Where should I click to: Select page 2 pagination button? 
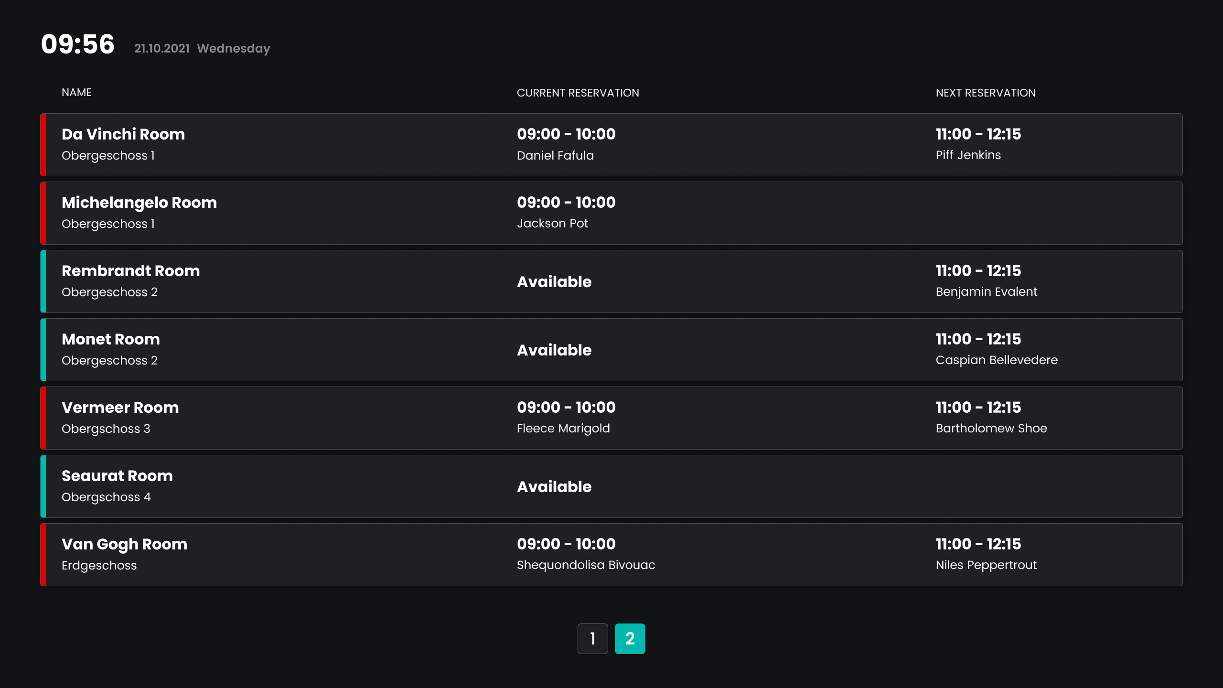(x=630, y=638)
